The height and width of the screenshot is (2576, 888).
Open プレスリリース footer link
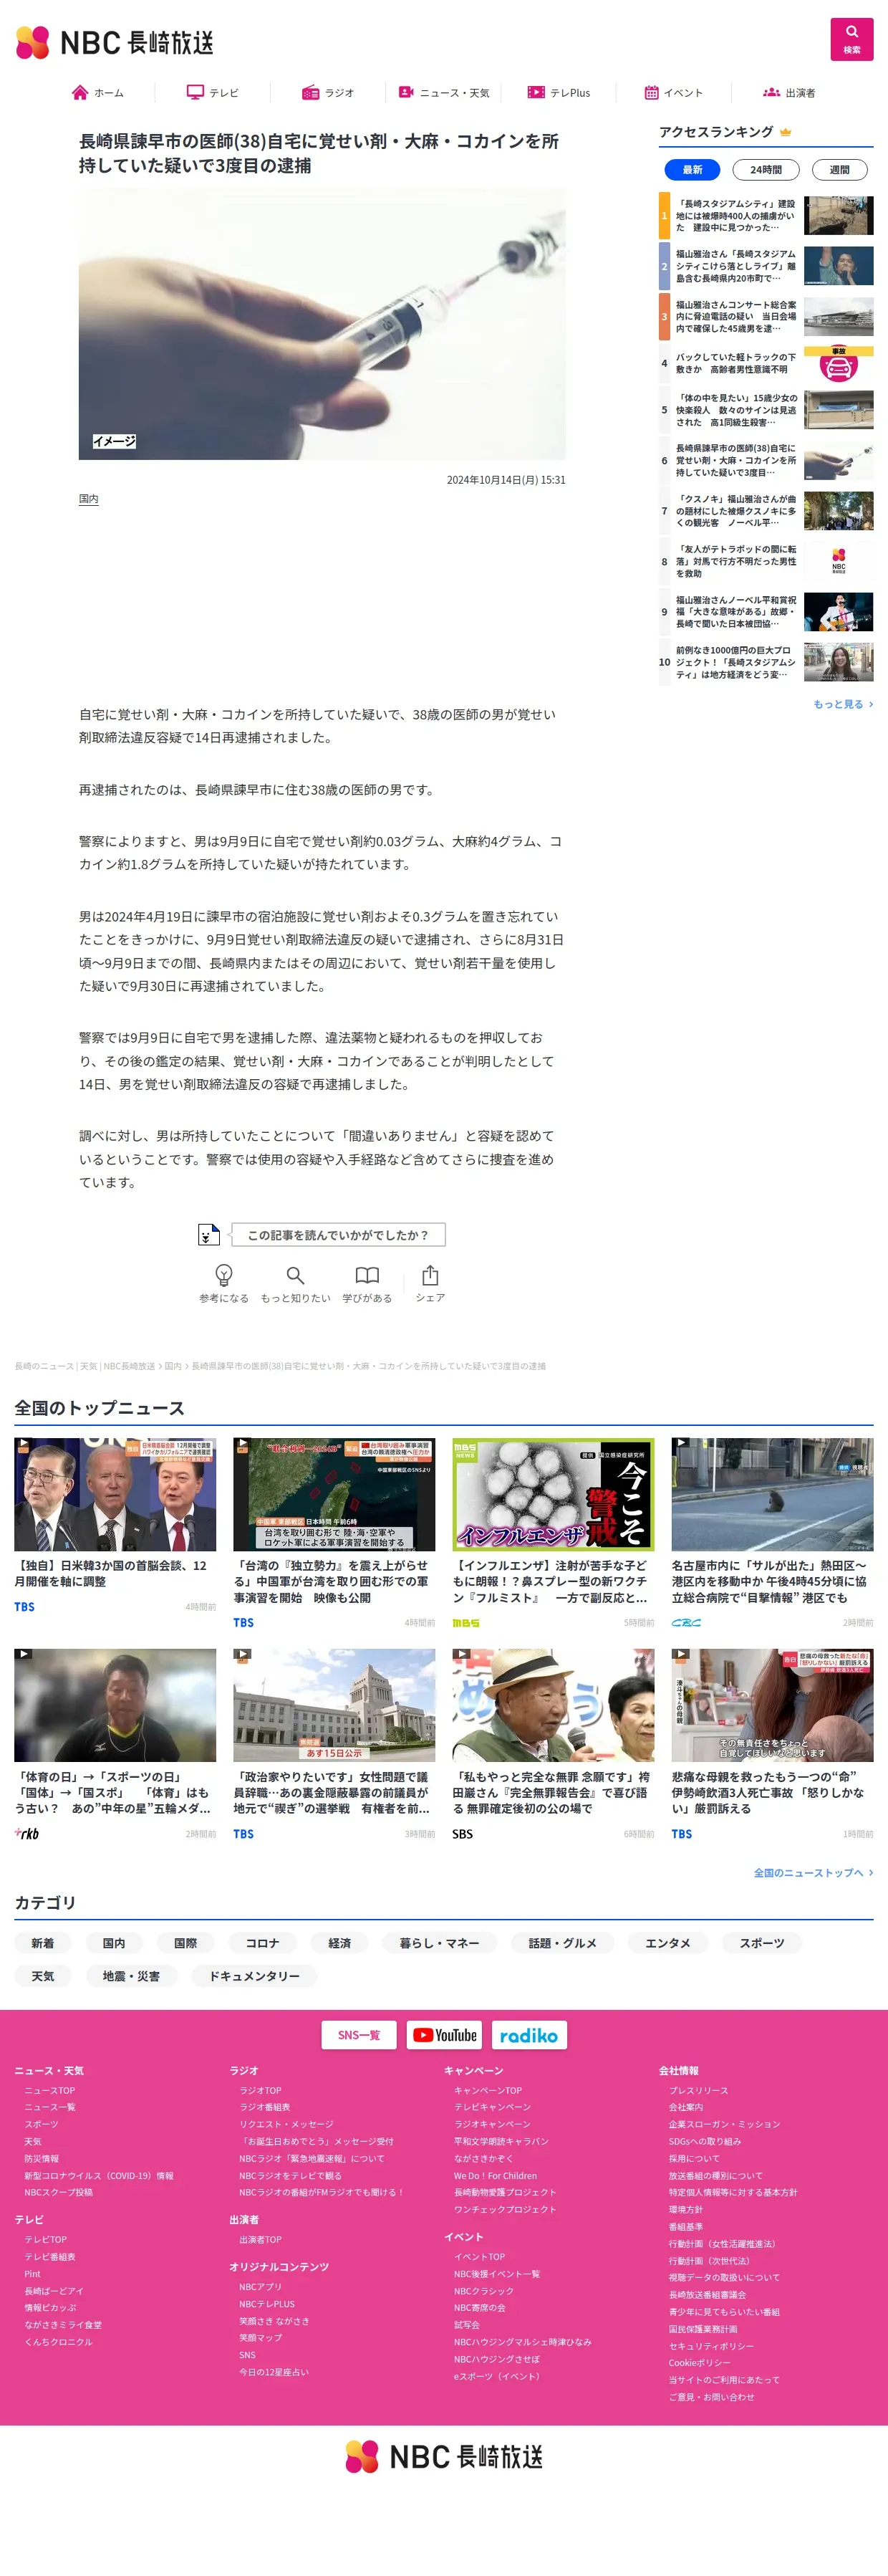pos(698,2090)
